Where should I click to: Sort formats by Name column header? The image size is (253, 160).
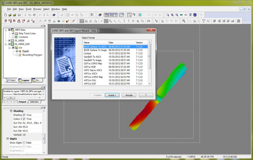pos(95,42)
